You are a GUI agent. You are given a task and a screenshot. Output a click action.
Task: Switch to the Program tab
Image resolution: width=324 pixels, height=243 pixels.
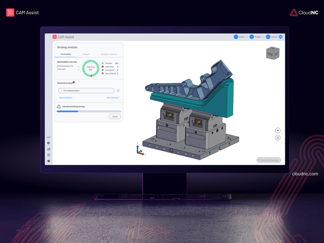tap(86, 54)
